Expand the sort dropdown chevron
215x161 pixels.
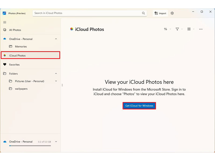(170, 29)
